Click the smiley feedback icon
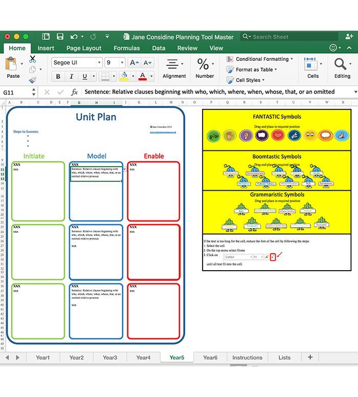This screenshot has height=397, width=358. coord(333,48)
